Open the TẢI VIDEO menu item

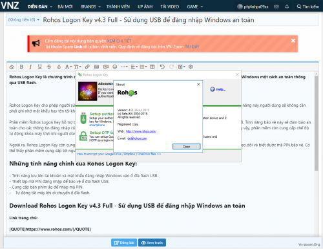(170, 6)
